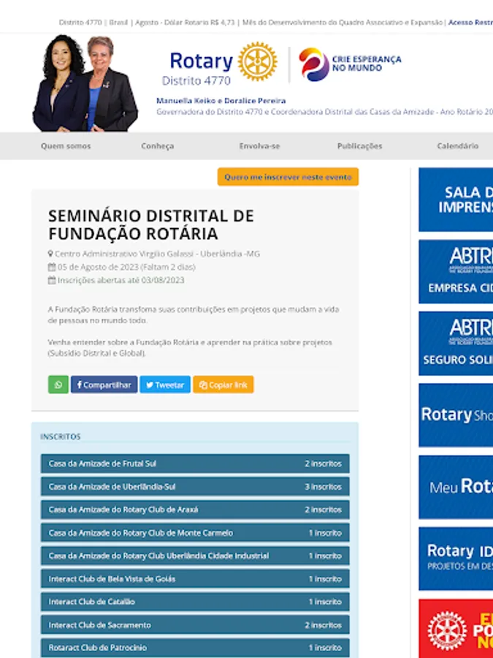
Task: Click the calendar icon beside Inscrições abertas
Action: click(52, 280)
